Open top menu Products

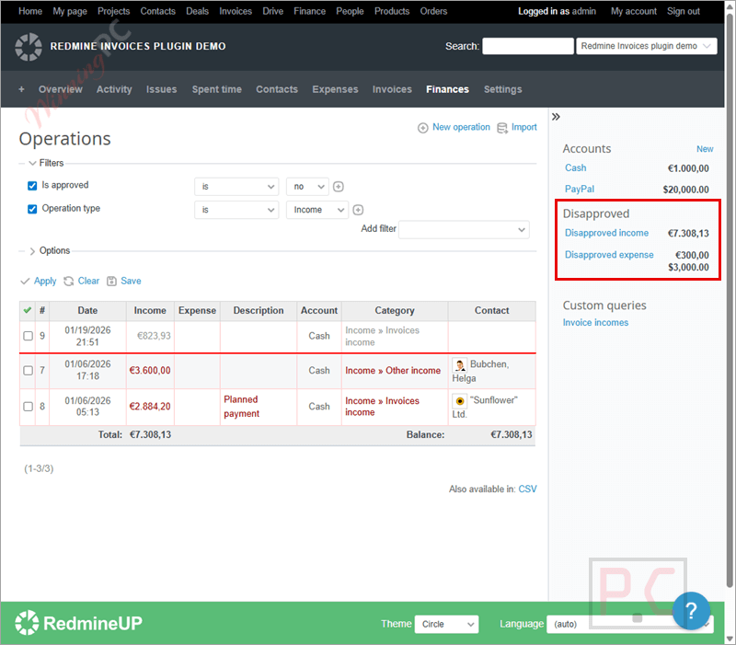[392, 11]
